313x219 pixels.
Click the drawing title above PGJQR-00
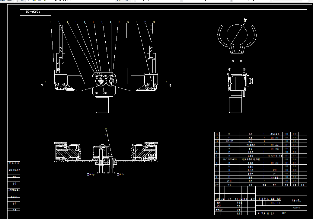coord(296,200)
